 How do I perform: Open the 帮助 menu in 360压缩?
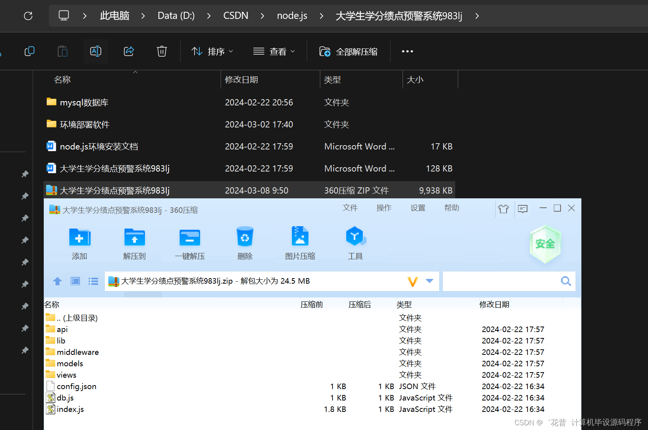click(x=451, y=208)
